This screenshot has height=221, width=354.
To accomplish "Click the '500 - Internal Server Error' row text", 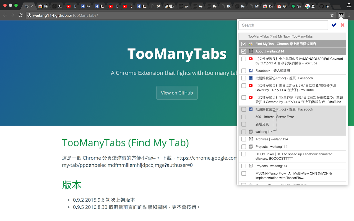I will click(275, 117).
